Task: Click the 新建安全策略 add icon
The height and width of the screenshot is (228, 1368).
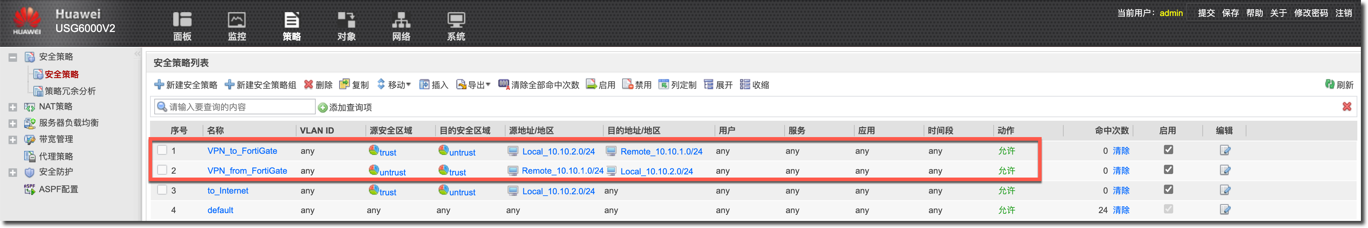Action: point(159,85)
